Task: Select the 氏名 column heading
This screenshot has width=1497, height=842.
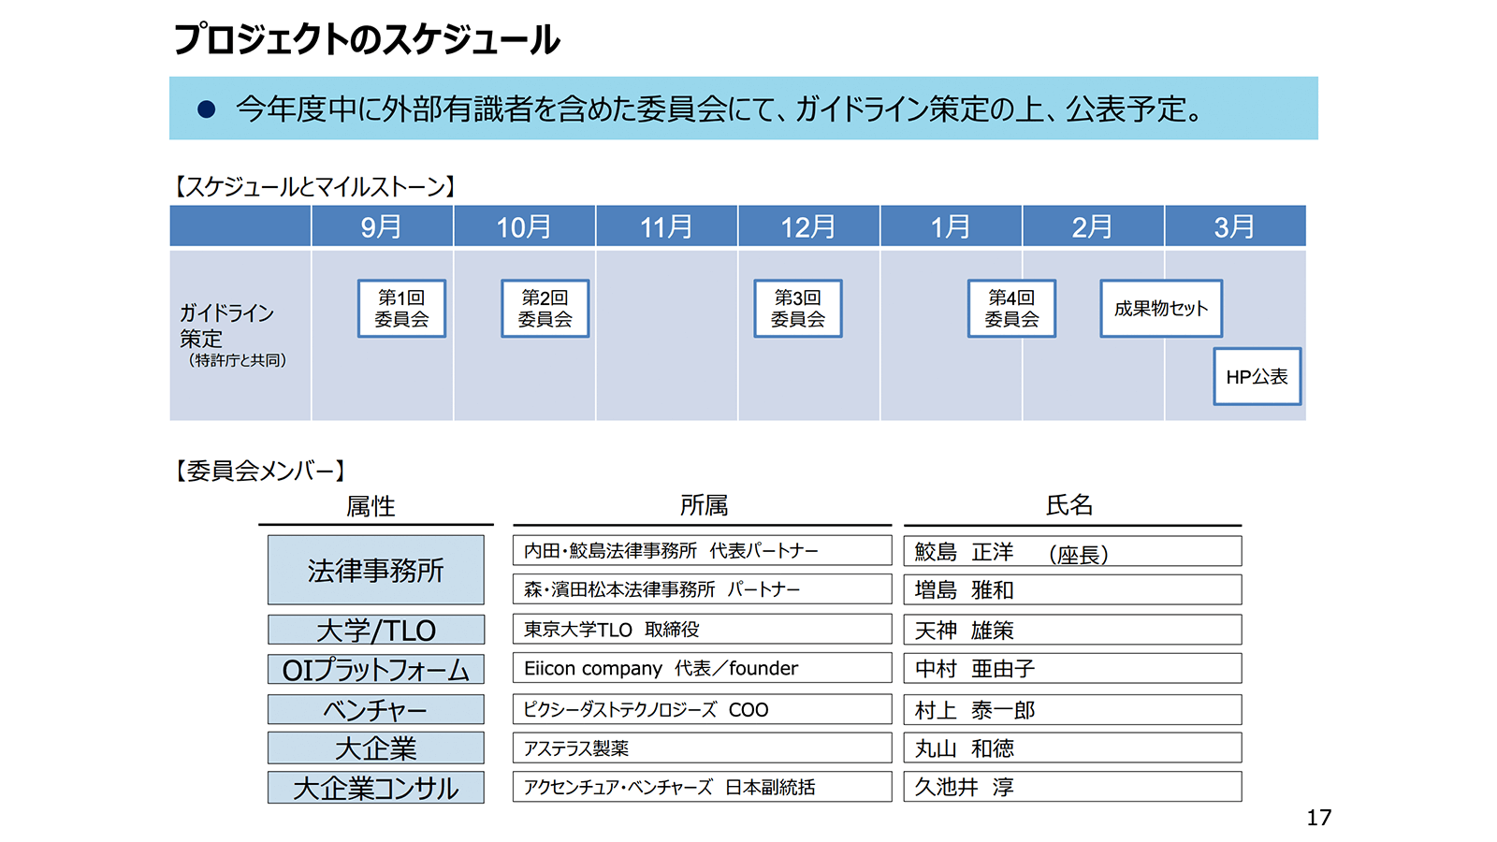Action: (1069, 506)
